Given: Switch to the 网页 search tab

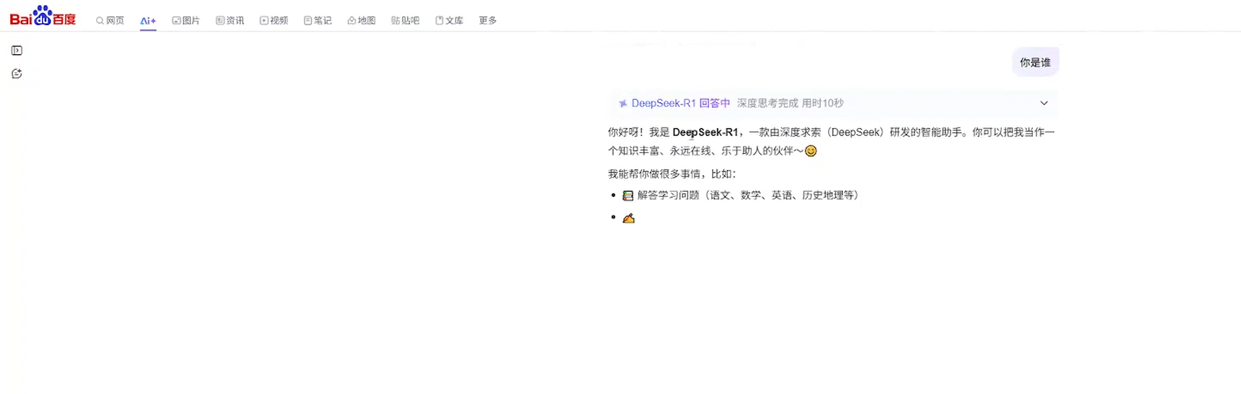Looking at the screenshot, I should coord(110,21).
